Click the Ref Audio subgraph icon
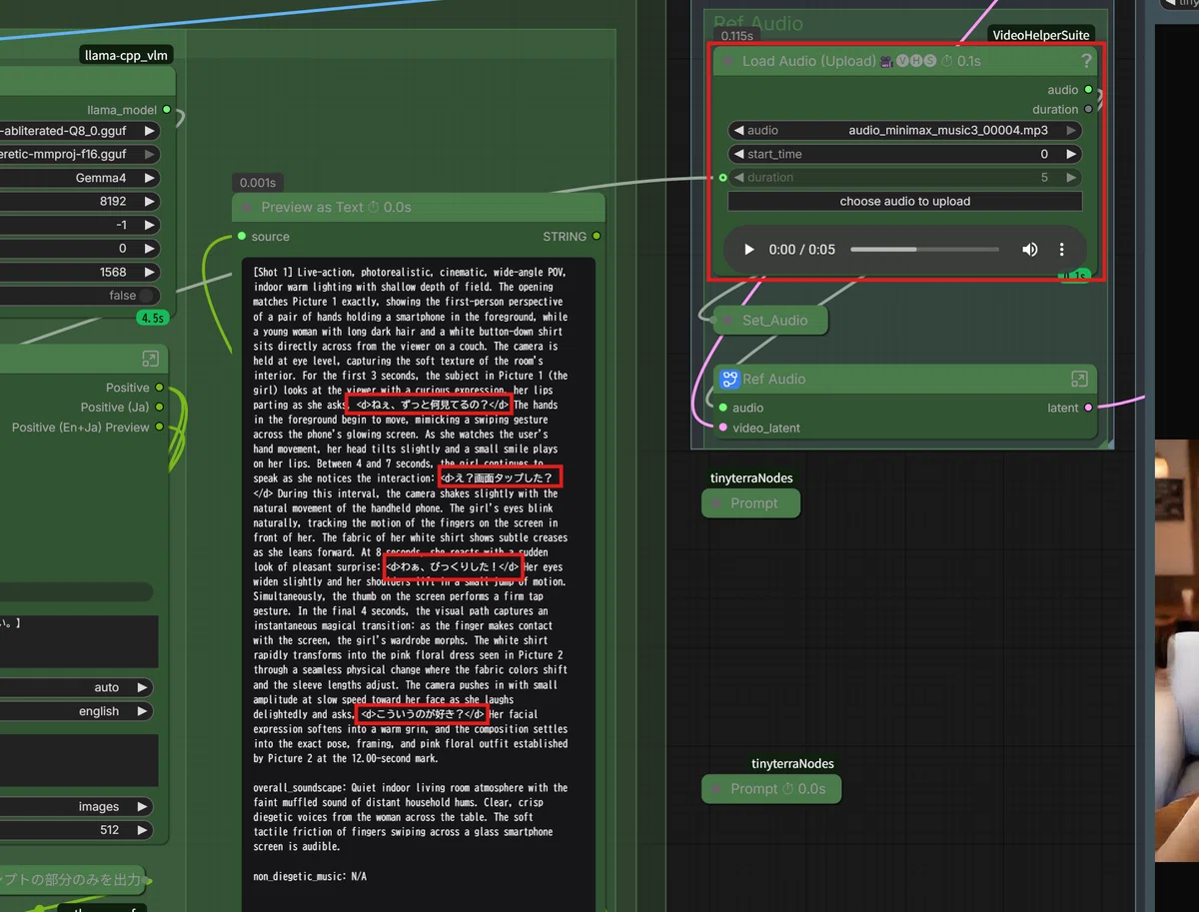Image resolution: width=1199 pixels, height=912 pixels. pos(728,379)
